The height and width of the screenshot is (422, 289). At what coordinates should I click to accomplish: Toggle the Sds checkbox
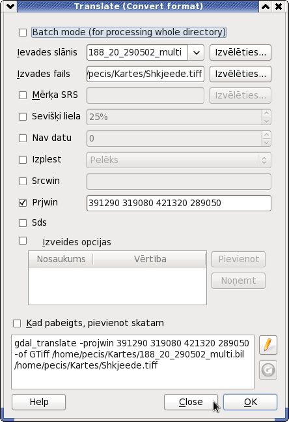pos(23,223)
